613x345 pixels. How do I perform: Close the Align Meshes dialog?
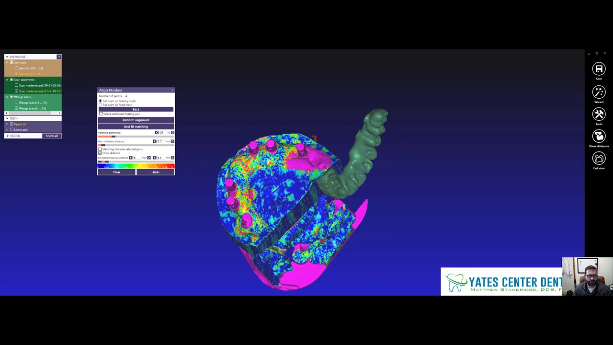click(172, 90)
